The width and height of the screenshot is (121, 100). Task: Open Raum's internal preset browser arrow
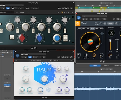pos(50,61)
